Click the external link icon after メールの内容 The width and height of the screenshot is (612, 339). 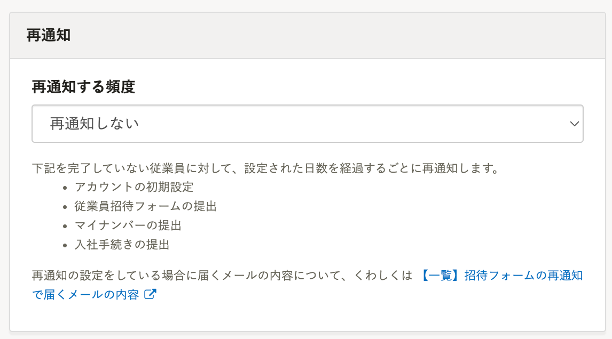click(x=151, y=294)
